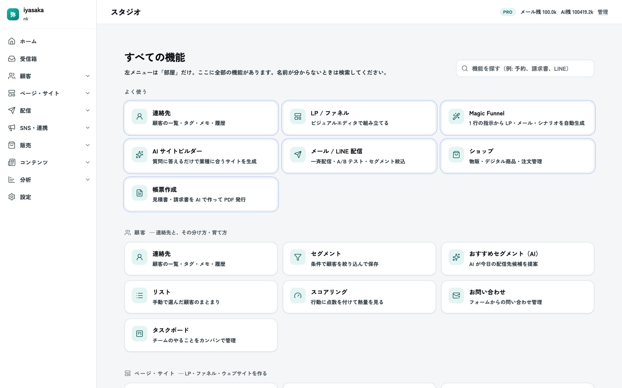Focus the 機能を探す search field
This screenshot has width=622, height=388.
coord(525,68)
